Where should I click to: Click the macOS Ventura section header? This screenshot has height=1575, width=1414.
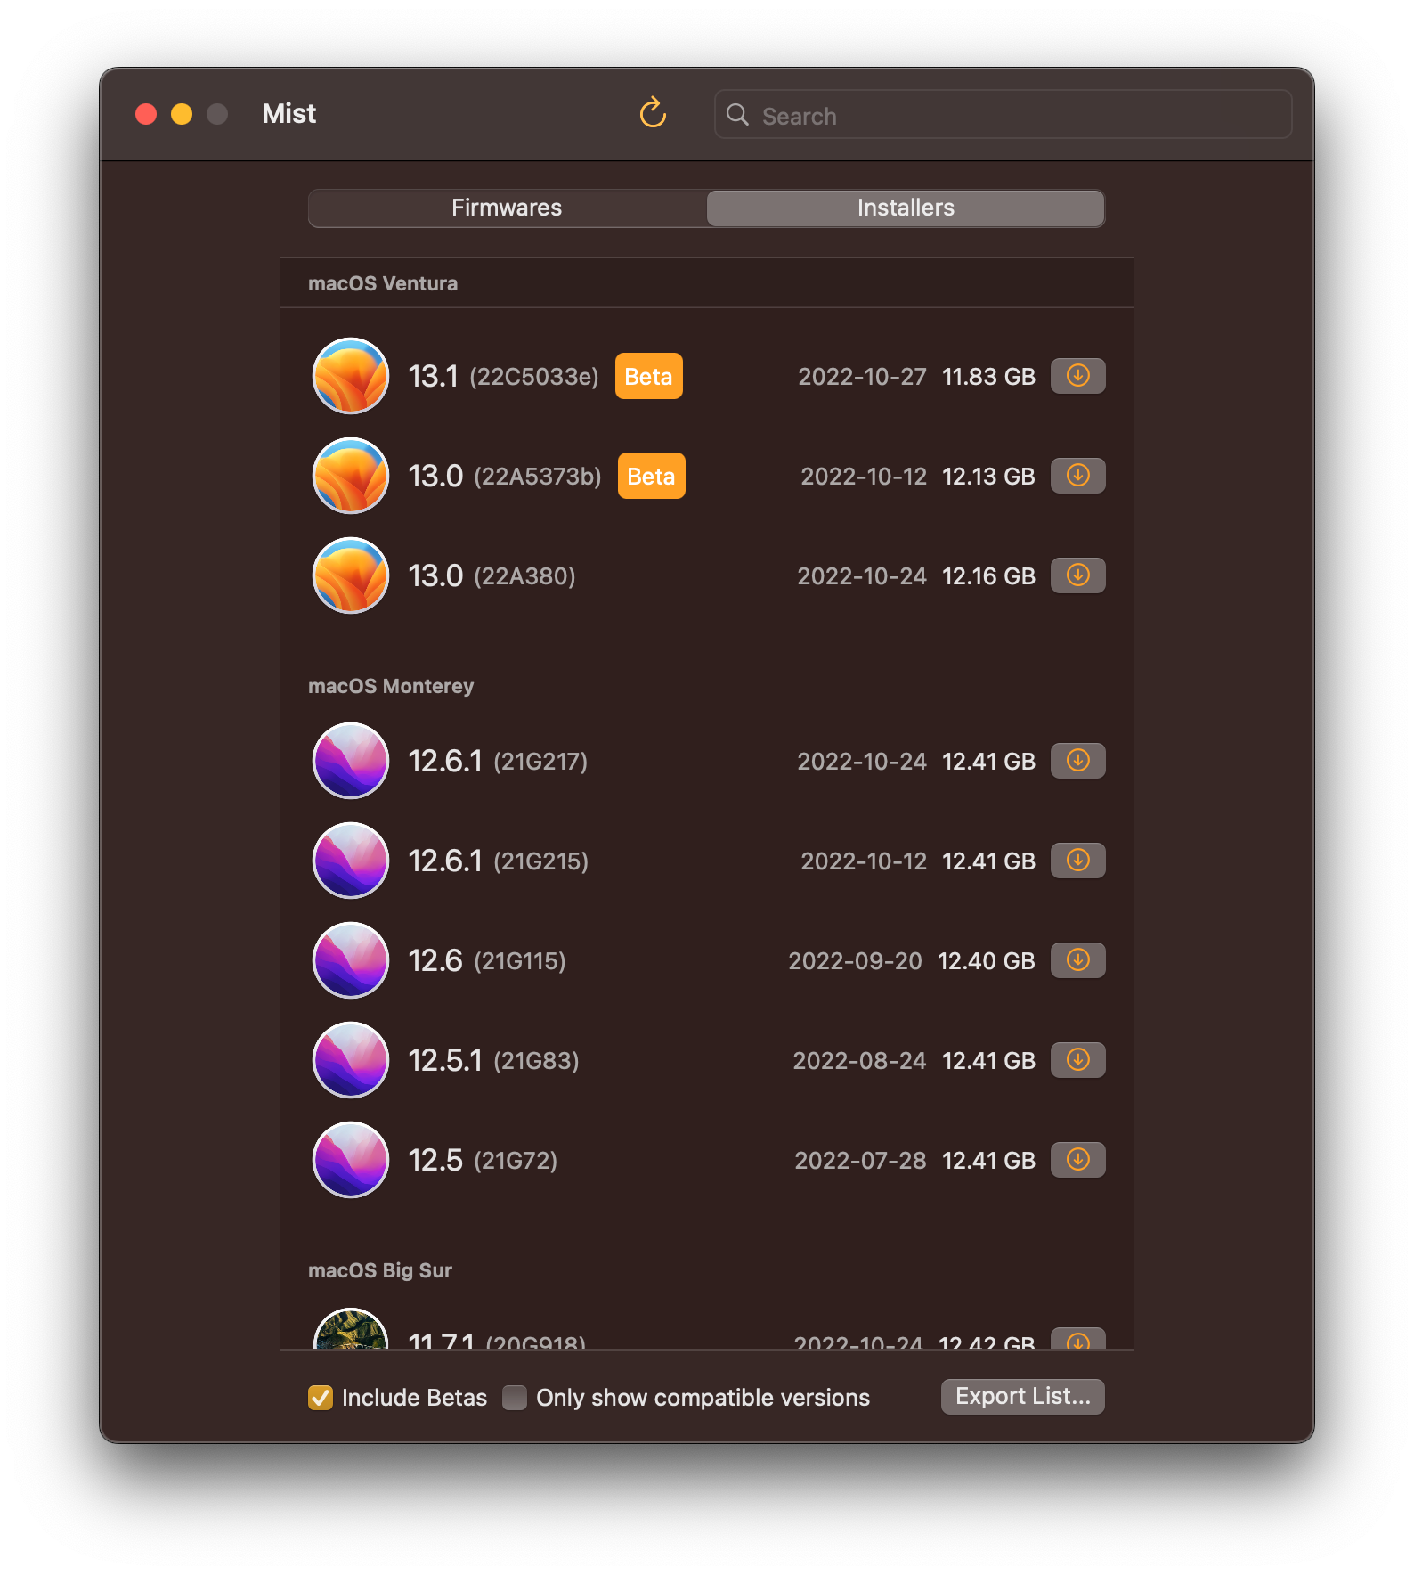point(383,283)
